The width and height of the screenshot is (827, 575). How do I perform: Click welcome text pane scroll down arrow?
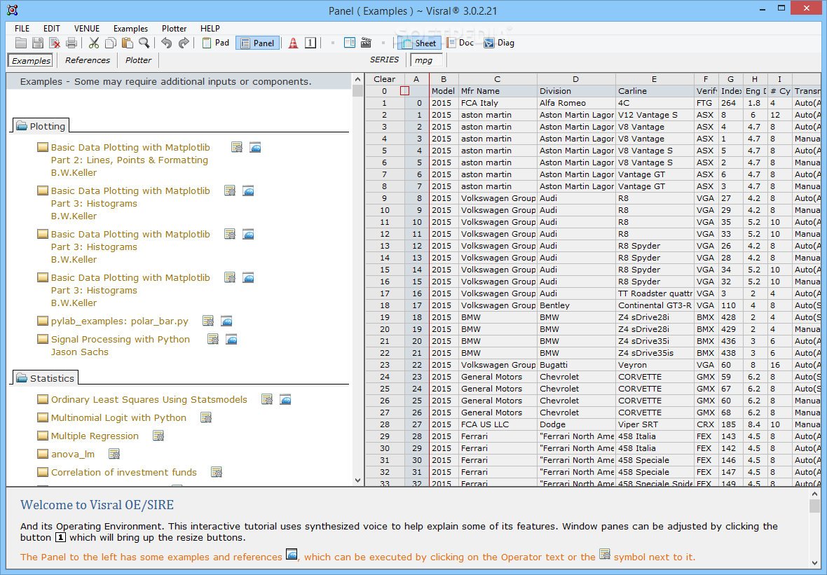click(x=815, y=563)
